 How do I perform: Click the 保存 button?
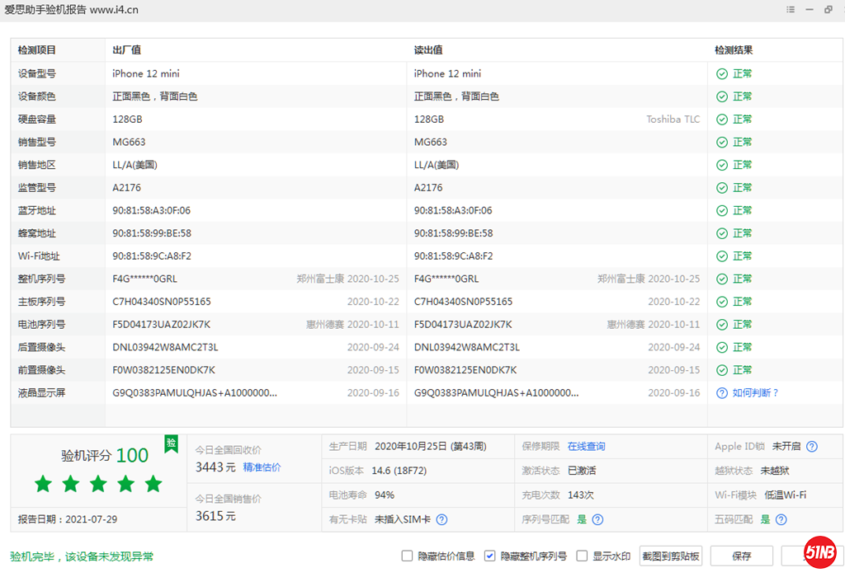(x=742, y=556)
